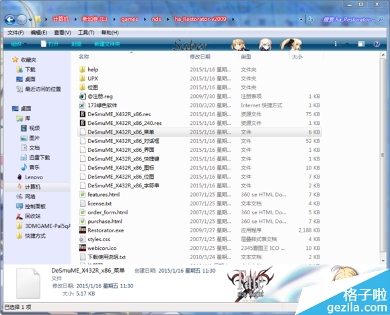
Task: Open the 查看(V) menu
Action: click(x=63, y=32)
